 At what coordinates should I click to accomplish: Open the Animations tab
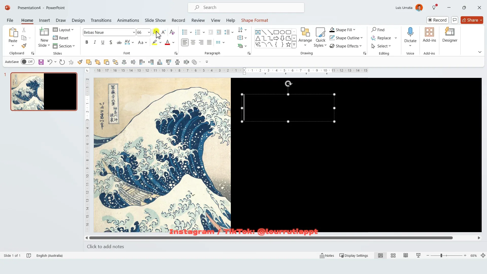click(x=128, y=20)
